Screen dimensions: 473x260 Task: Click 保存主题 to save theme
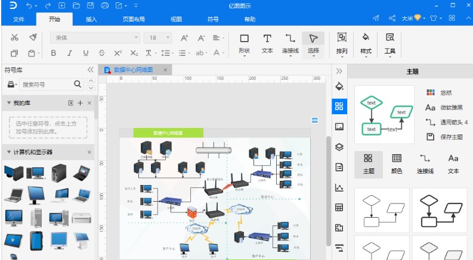[447, 137]
